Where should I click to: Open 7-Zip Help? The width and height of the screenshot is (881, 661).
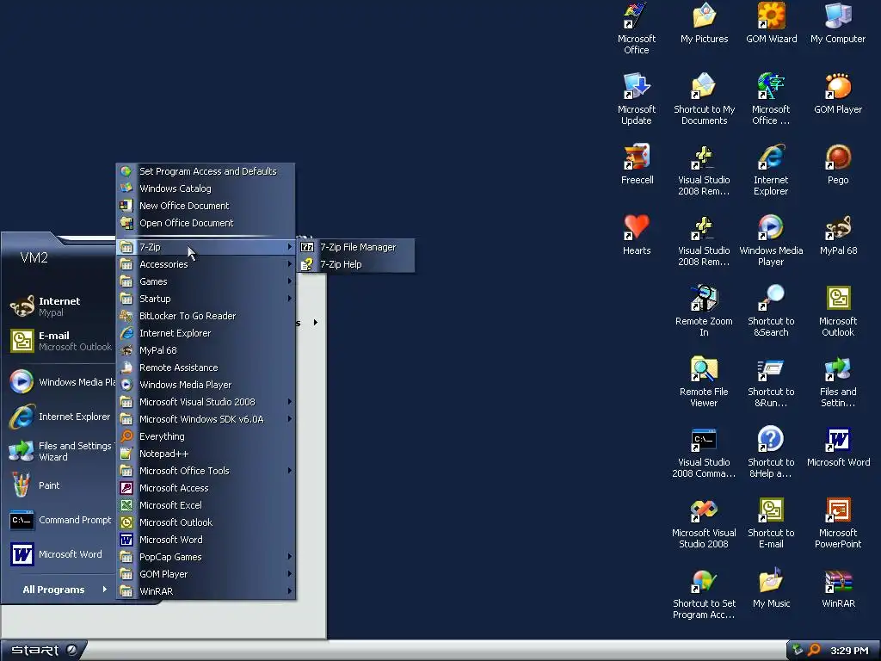pos(357,264)
